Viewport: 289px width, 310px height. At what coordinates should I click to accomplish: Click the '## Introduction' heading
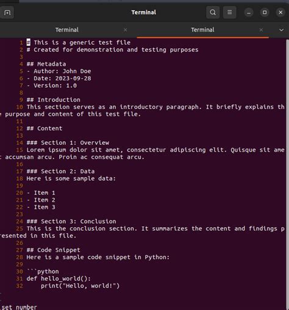pos(53,100)
